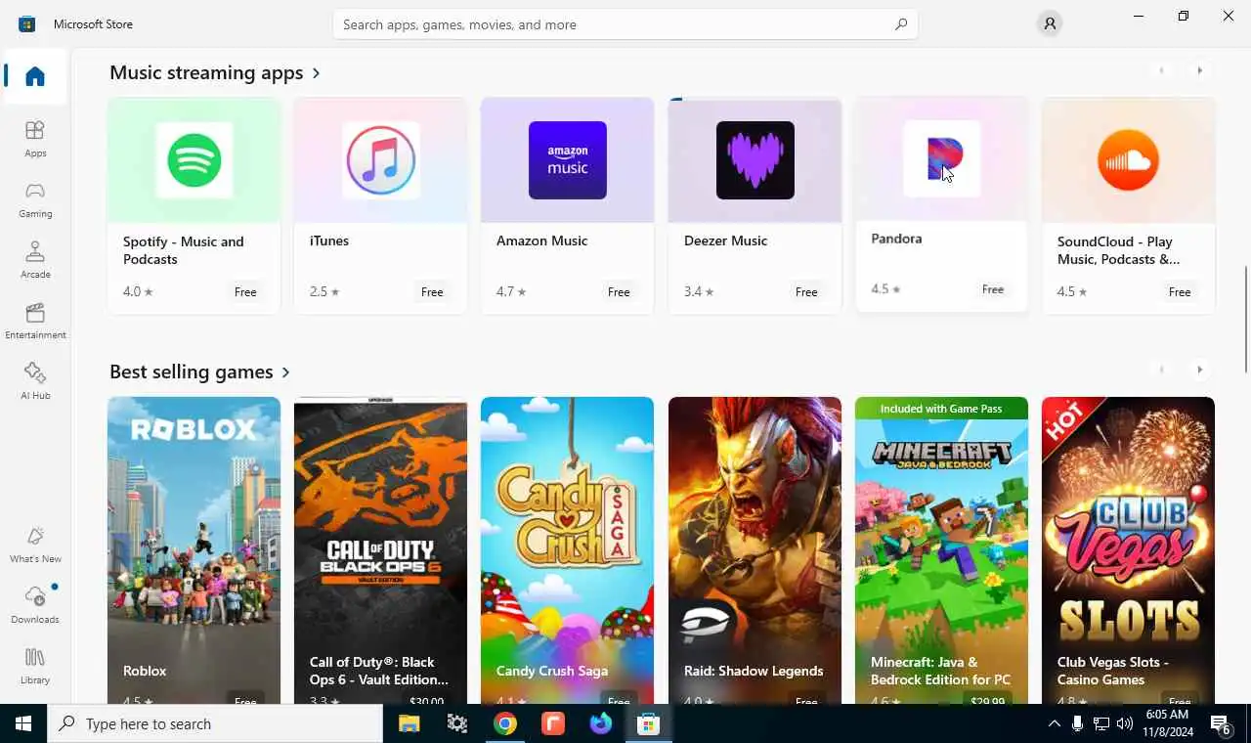Screen dimensions: 1251x743
Task: Click the Free label on Pandora
Action: pyautogui.click(x=993, y=289)
